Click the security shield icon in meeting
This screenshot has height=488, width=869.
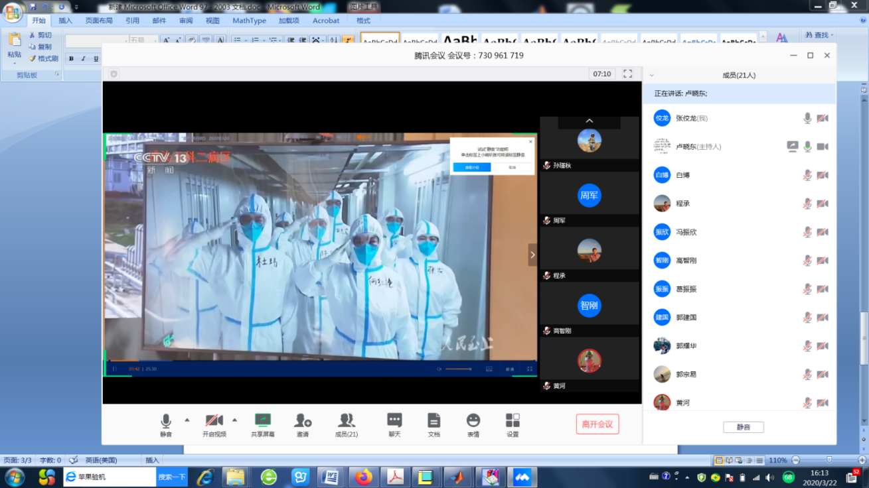114,74
